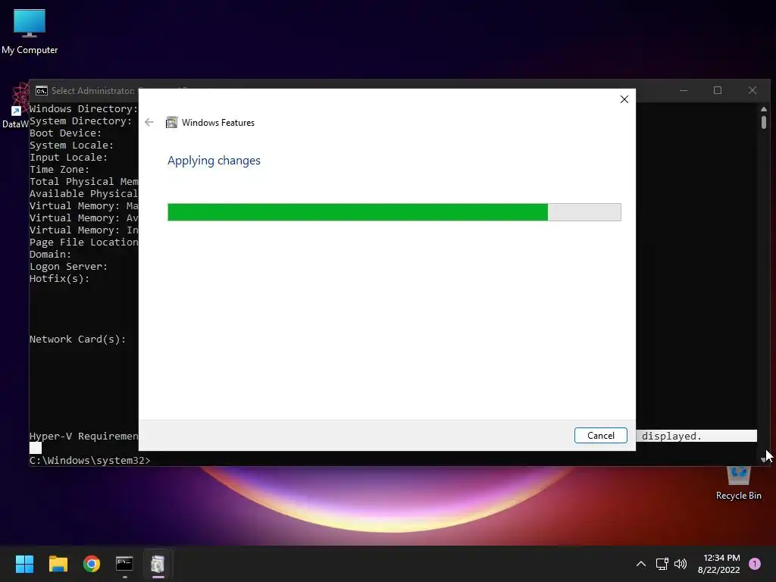Open the Windows Start menu

click(24, 564)
